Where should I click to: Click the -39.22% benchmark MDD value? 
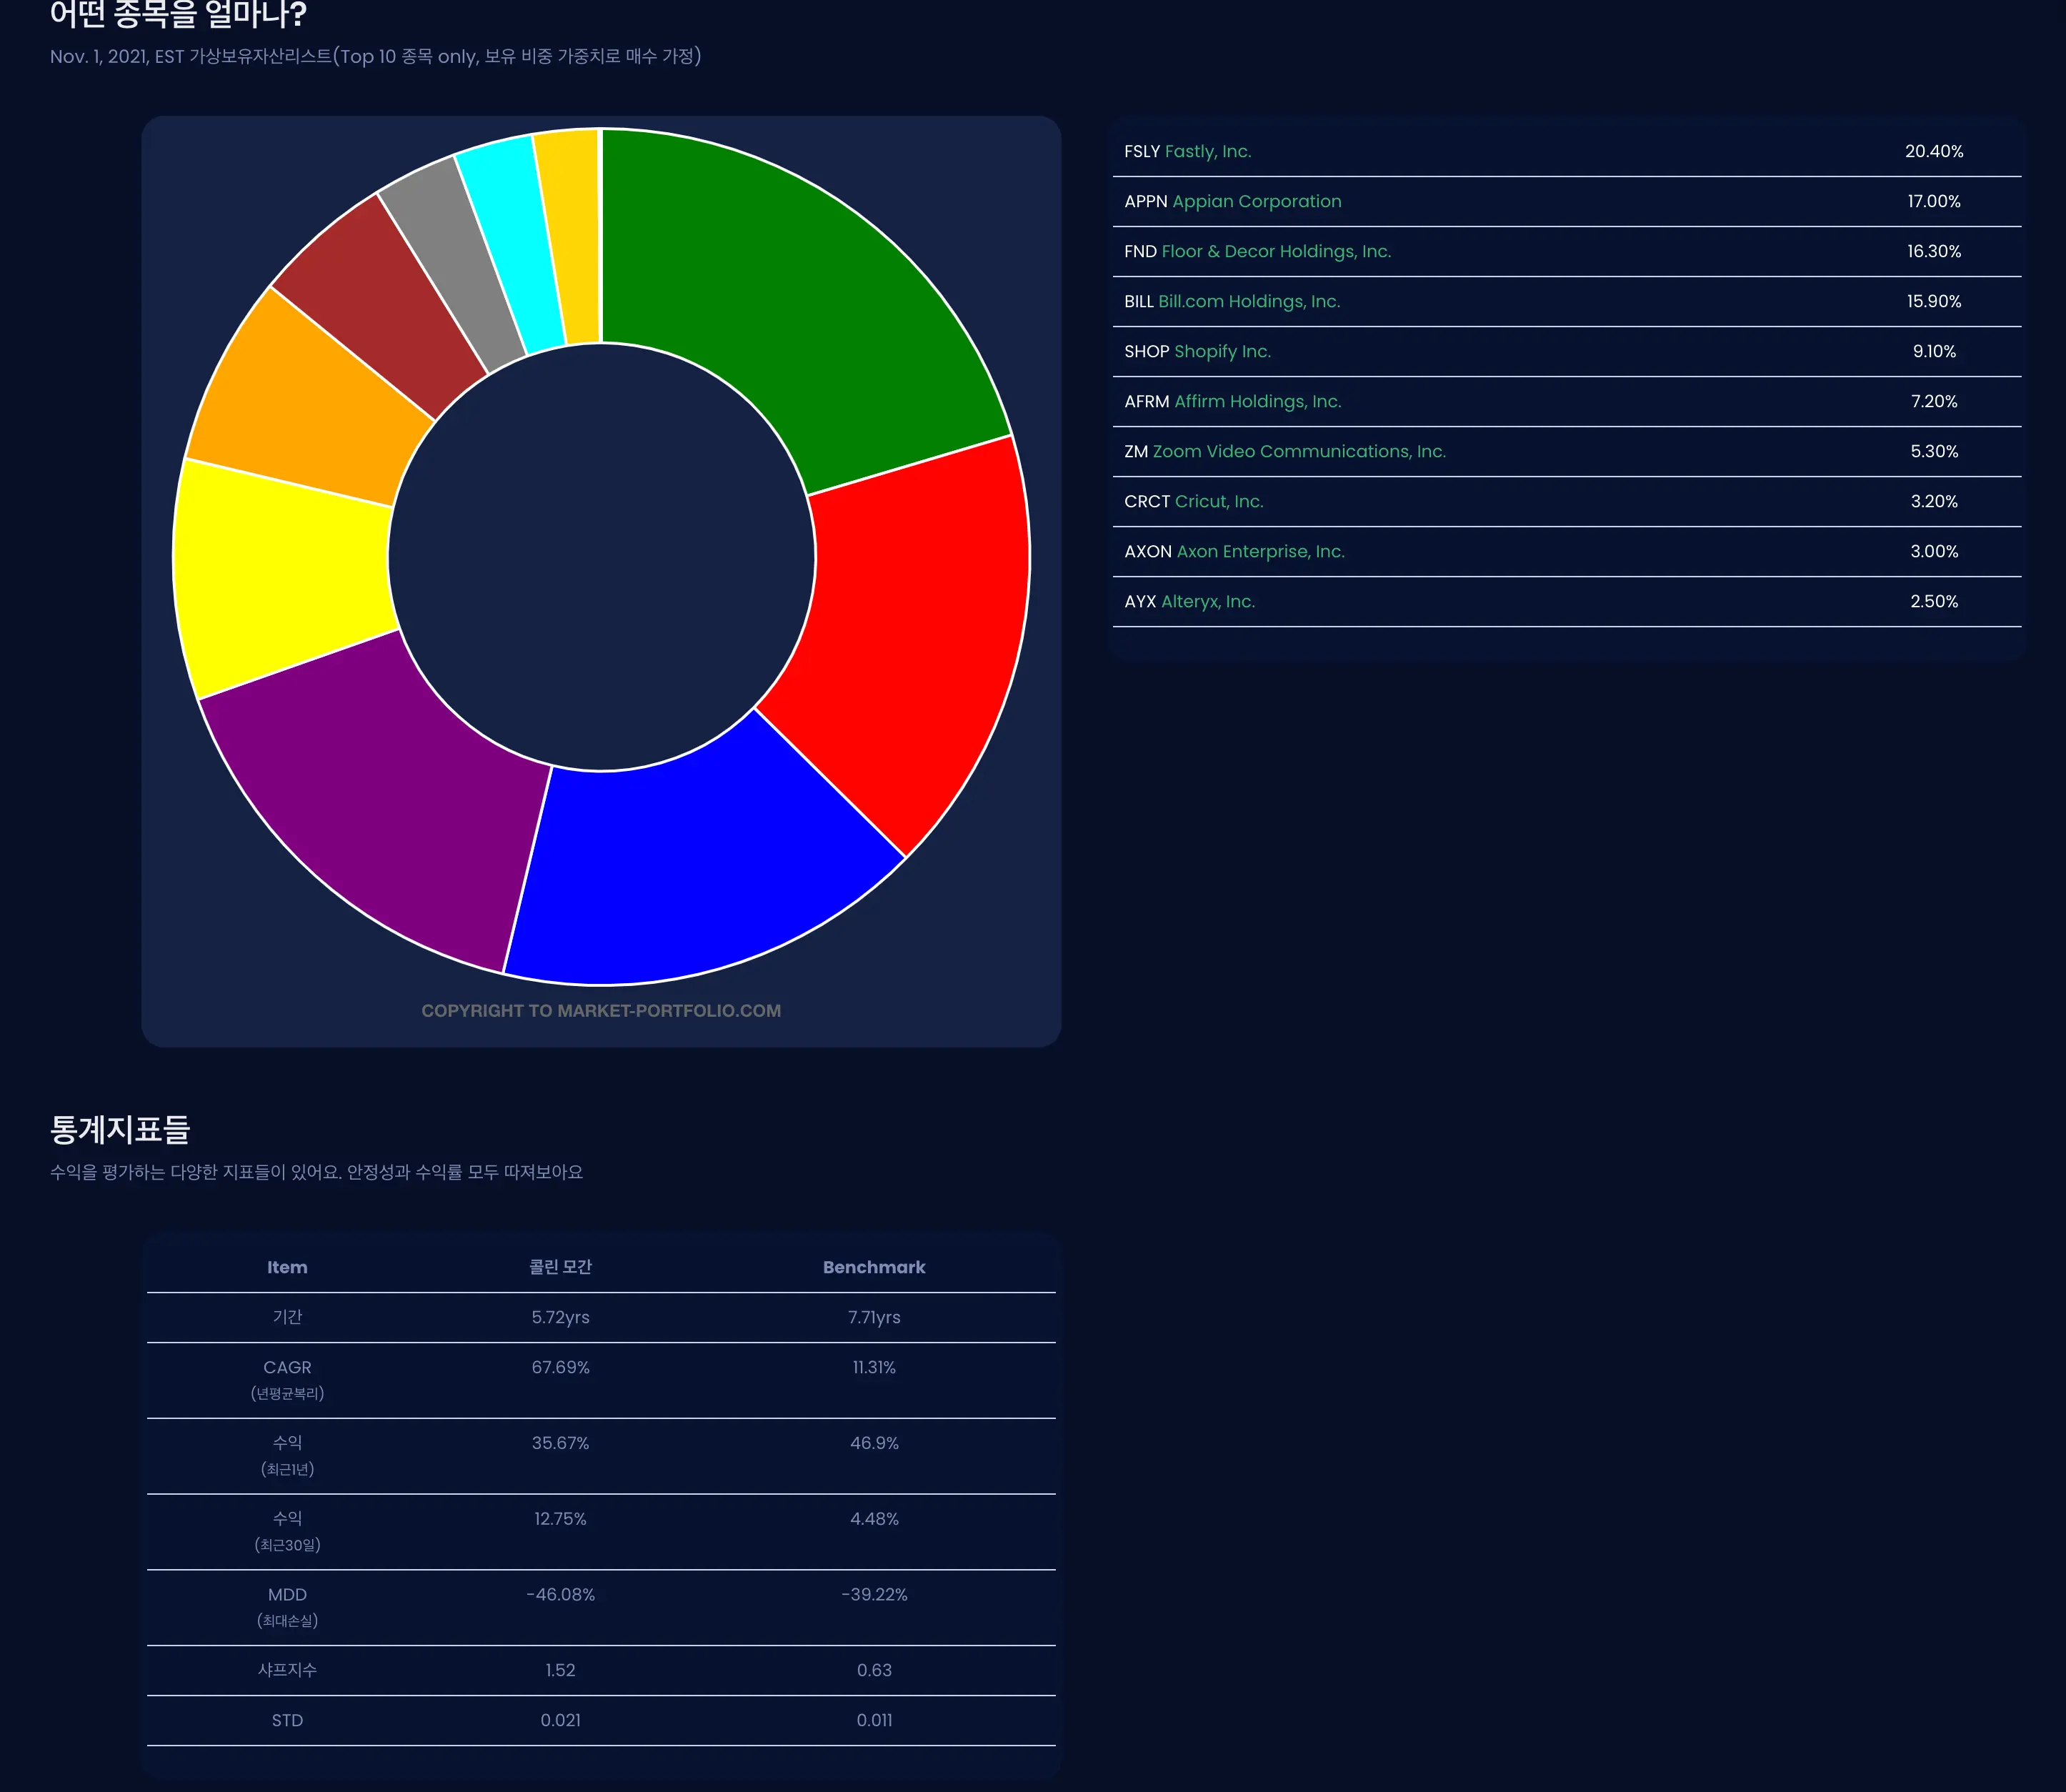pos(874,1595)
